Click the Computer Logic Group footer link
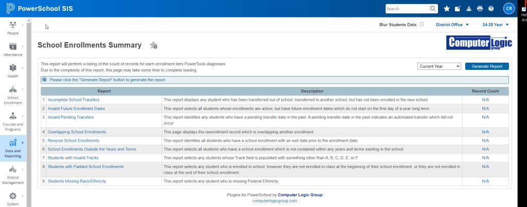 pos(300,195)
